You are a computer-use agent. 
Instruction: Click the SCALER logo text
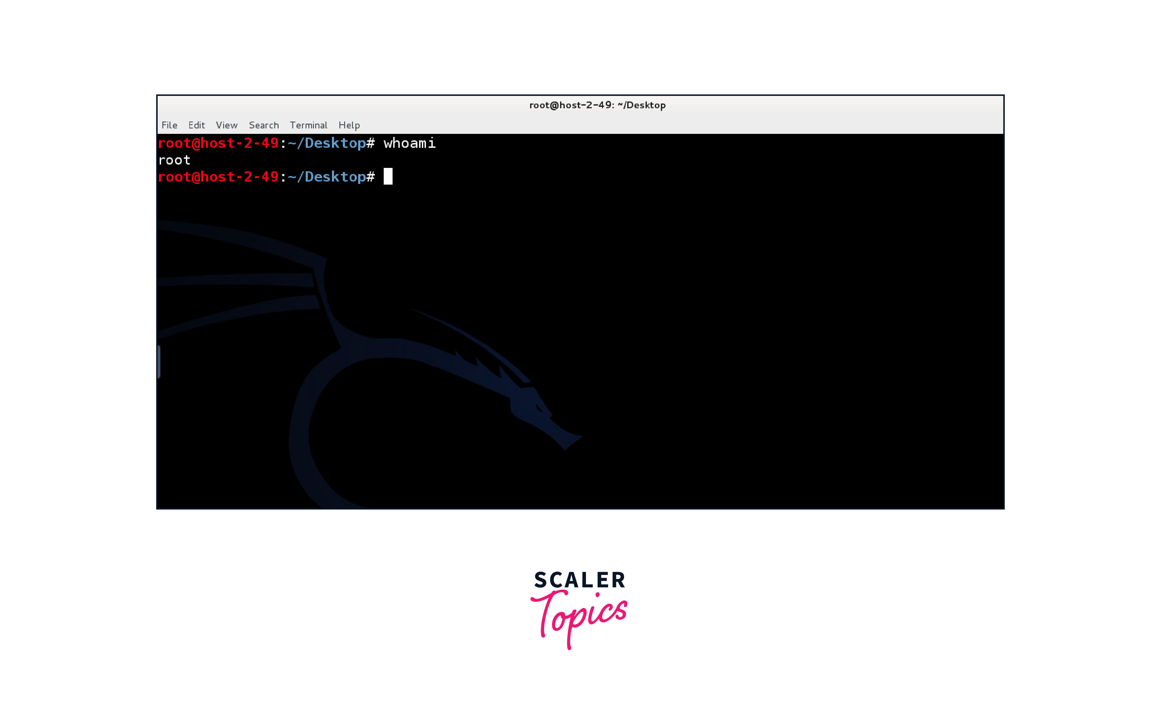[579, 580]
